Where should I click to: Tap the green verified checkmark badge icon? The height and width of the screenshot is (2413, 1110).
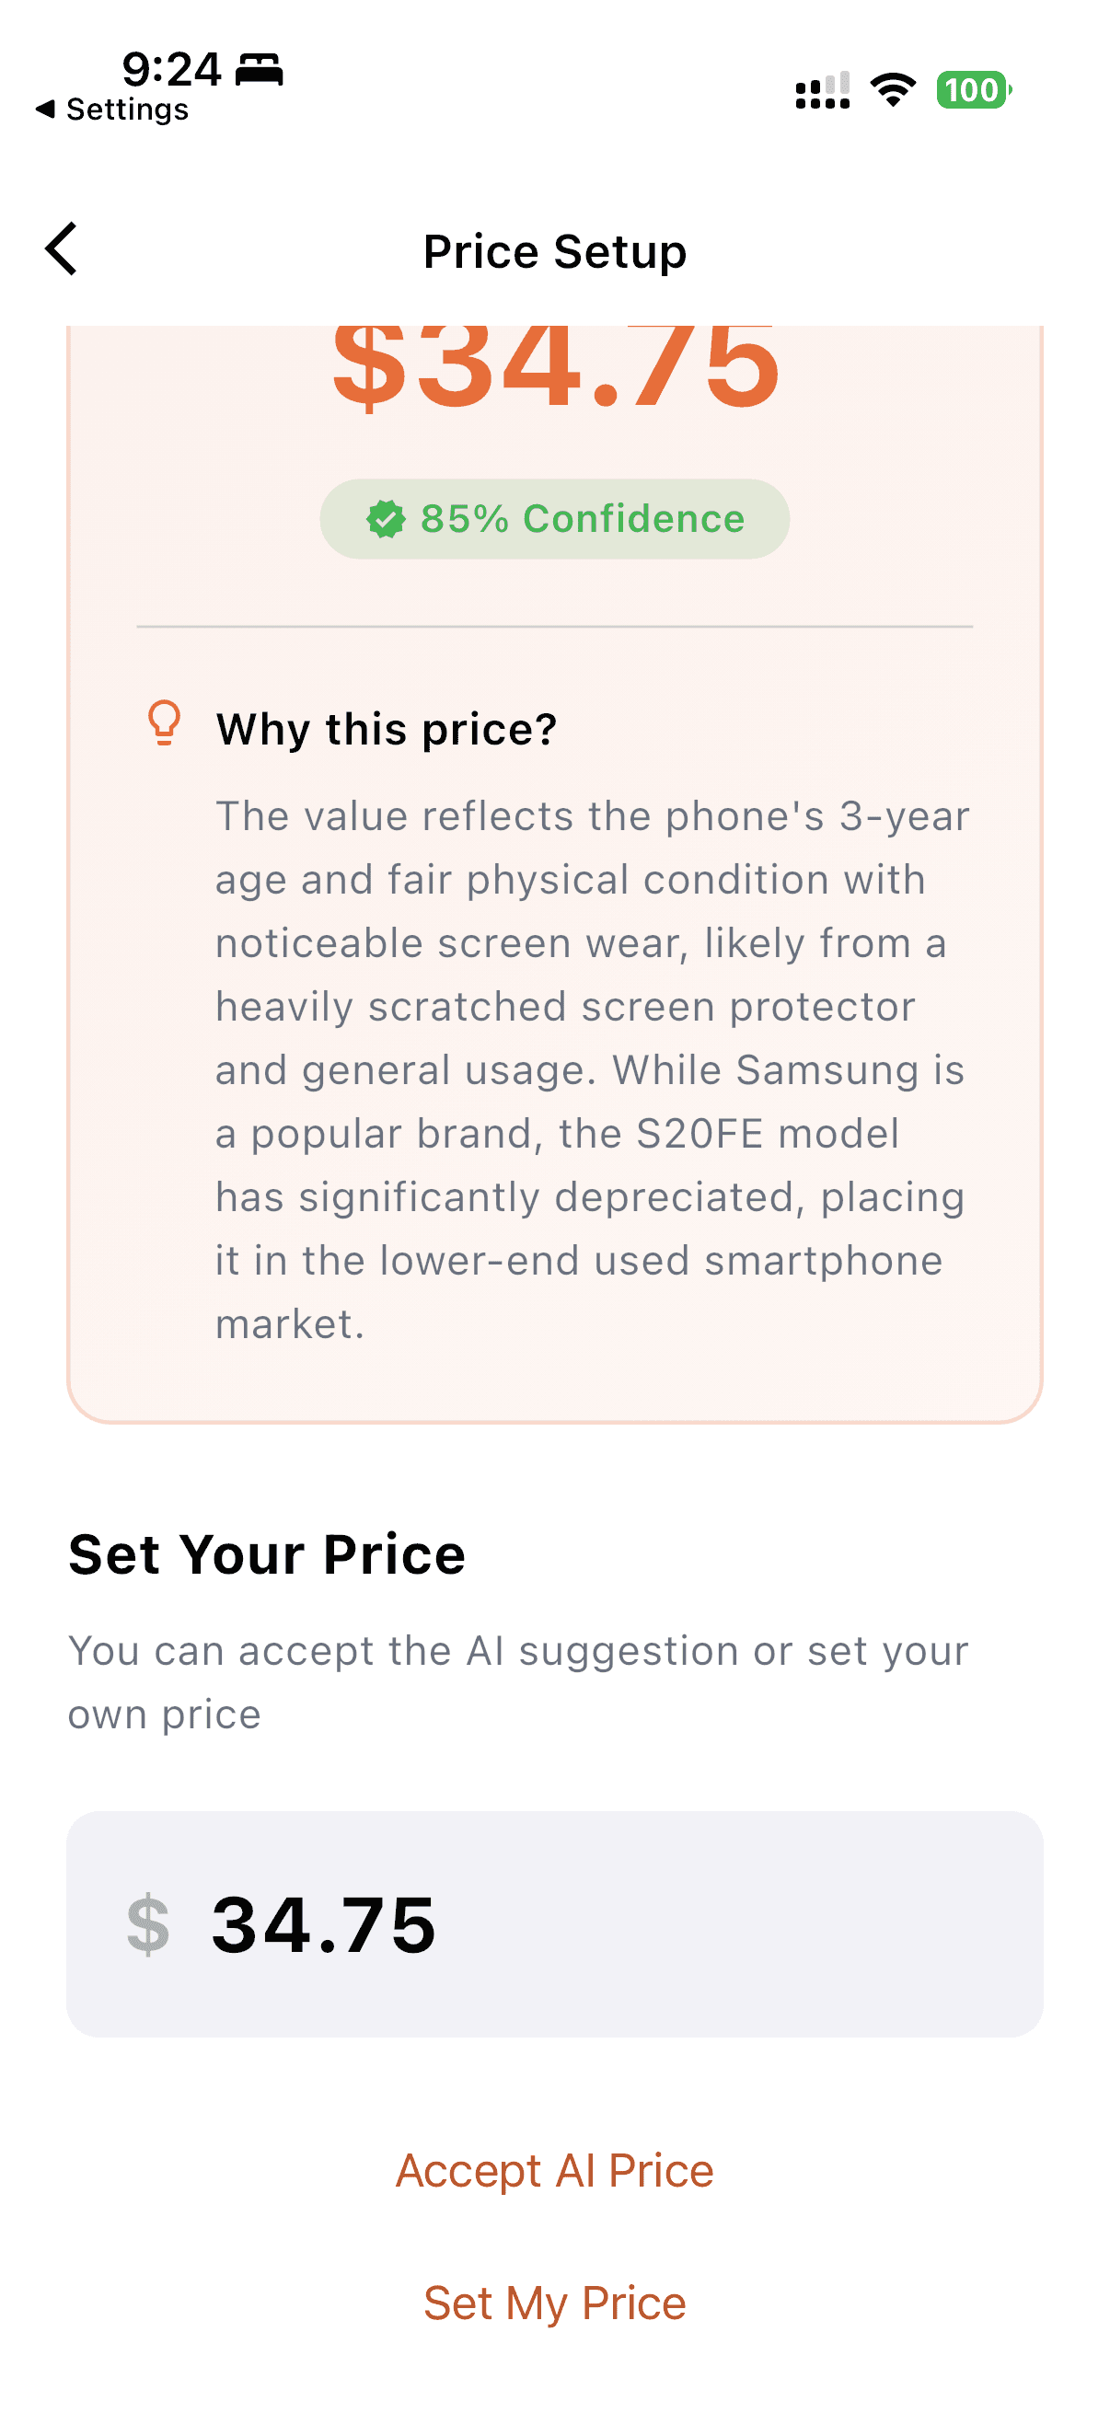pos(385,519)
